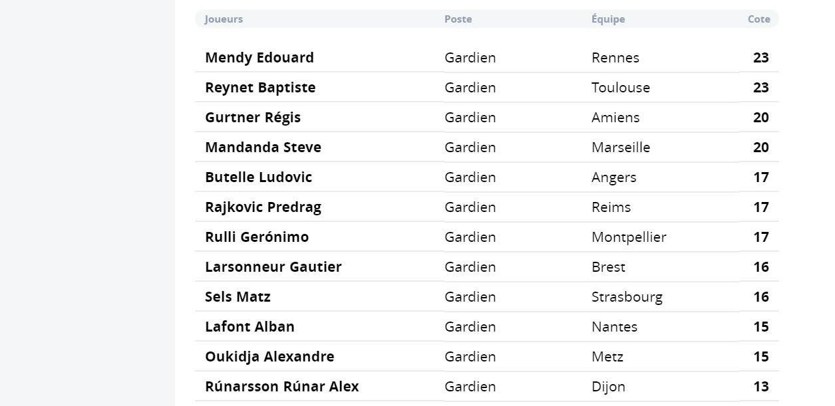
Task: Click the Marseille team cell
Action: point(621,148)
